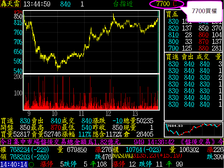Click the 買五 best-five panel header

coord(172,14)
